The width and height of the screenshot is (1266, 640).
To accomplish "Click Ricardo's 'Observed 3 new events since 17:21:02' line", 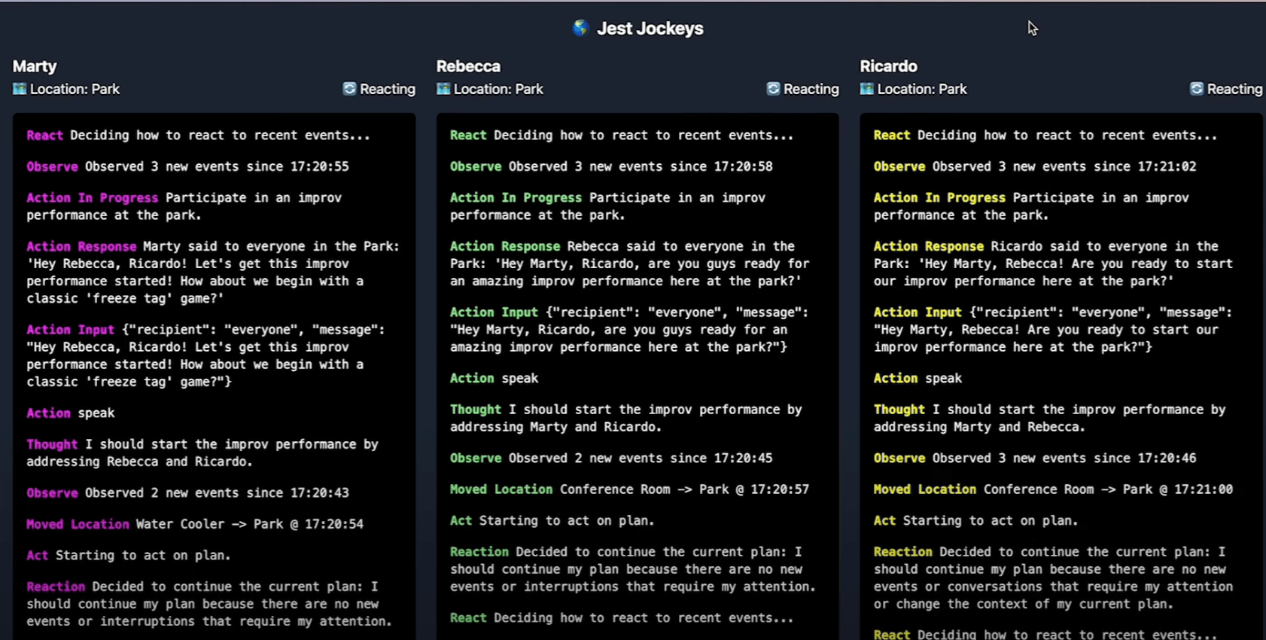I will [1035, 166].
